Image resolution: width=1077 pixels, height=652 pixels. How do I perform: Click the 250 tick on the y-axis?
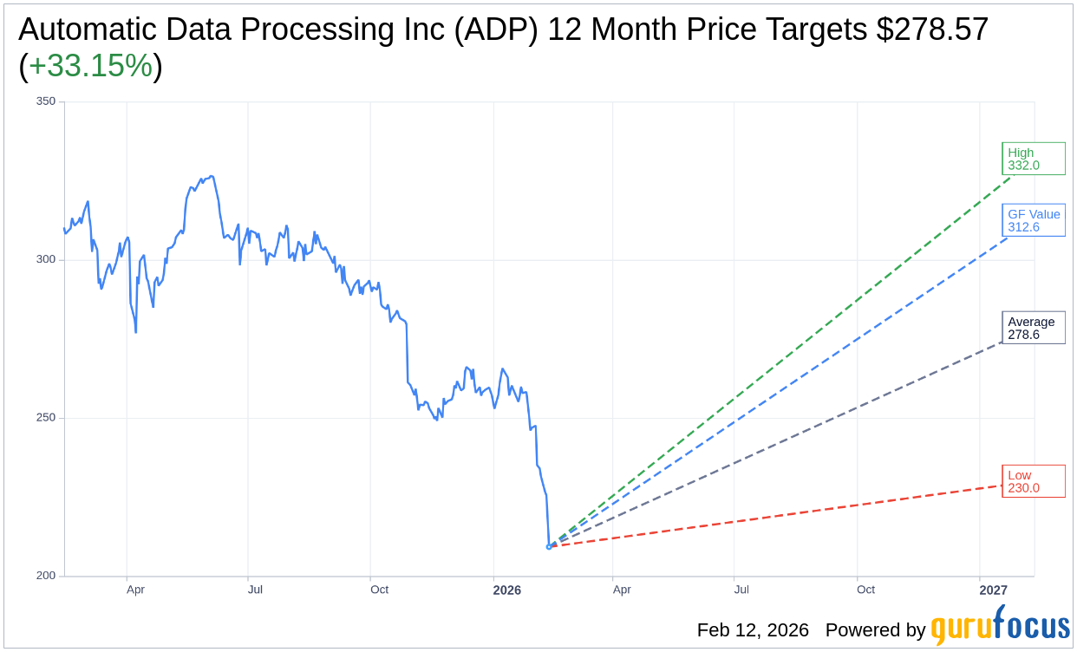point(45,418)
